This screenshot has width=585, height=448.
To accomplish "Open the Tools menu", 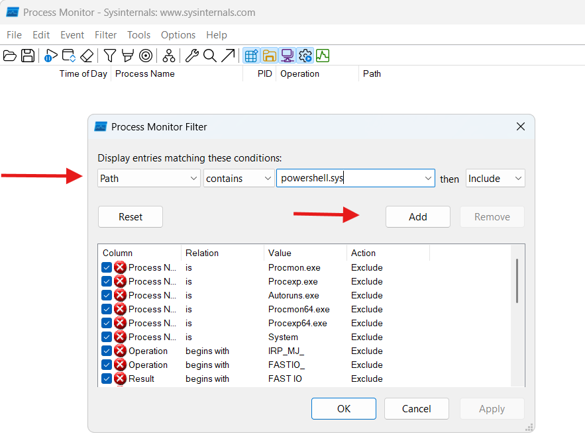I will [138, 35].
